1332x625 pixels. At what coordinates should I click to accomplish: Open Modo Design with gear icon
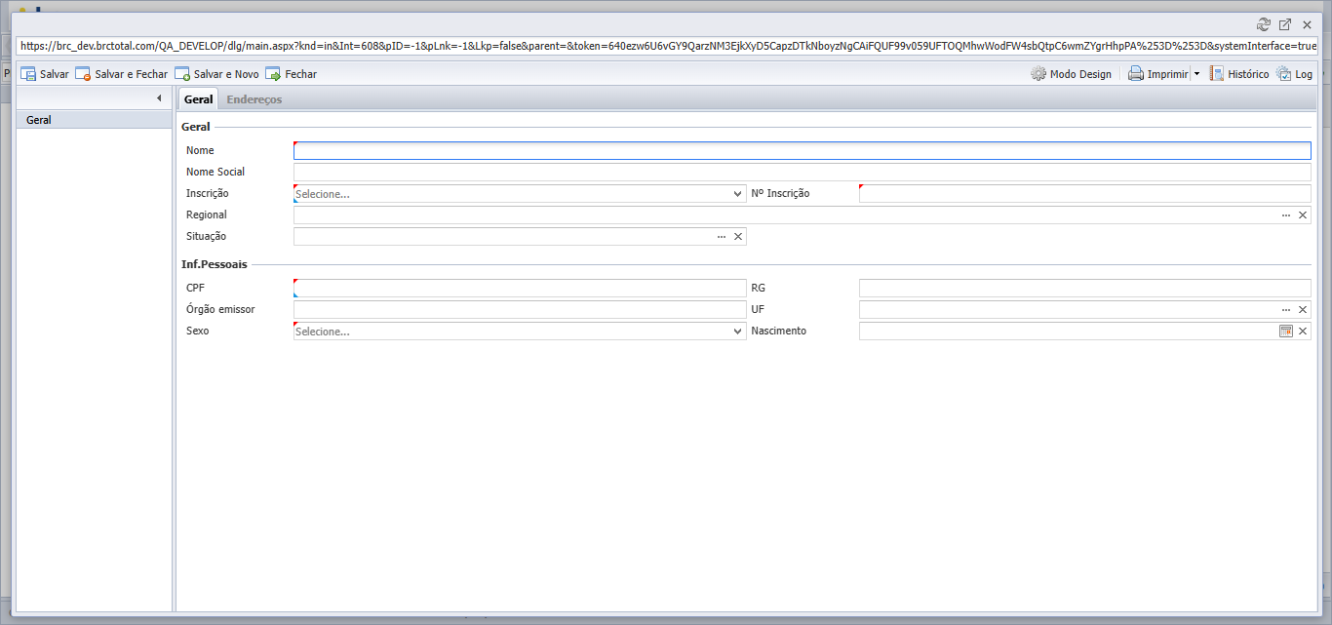point(1071,74)
